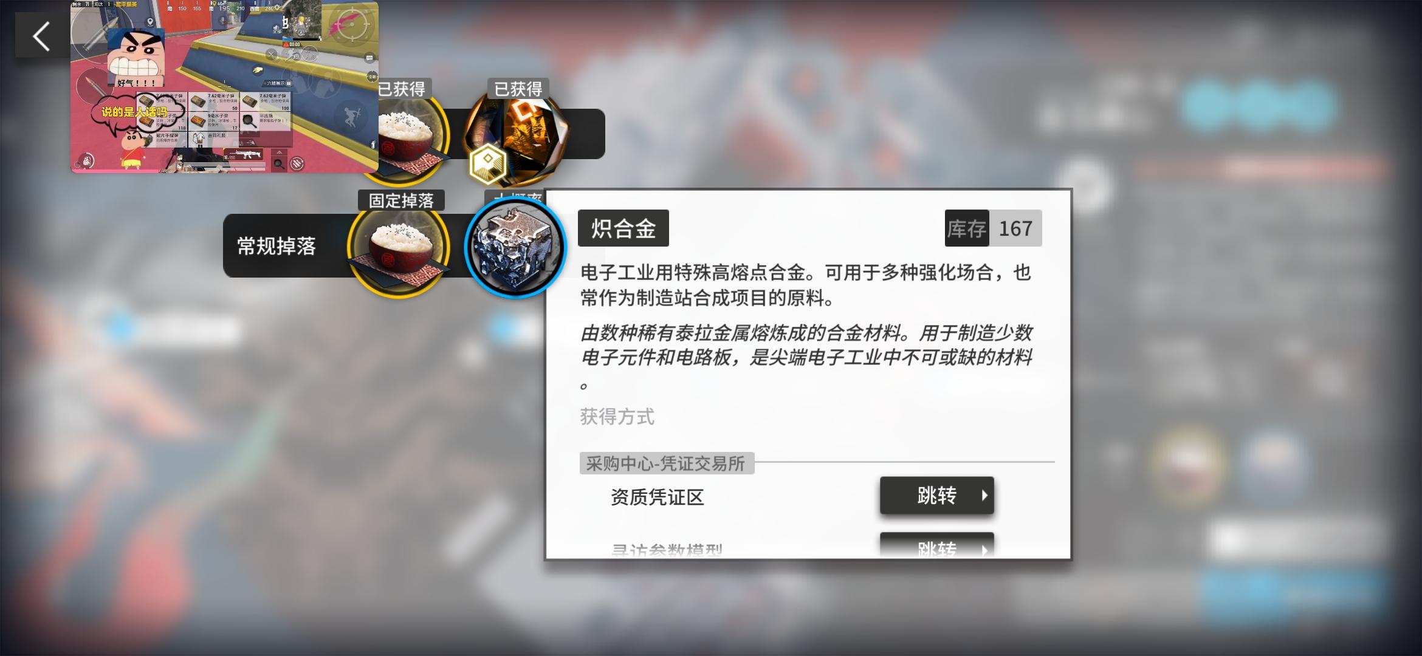Click 跳转 beside 资质凭证区
Image resolution: width=1422 pixels, height=656 pixels.
pos(936,496)
